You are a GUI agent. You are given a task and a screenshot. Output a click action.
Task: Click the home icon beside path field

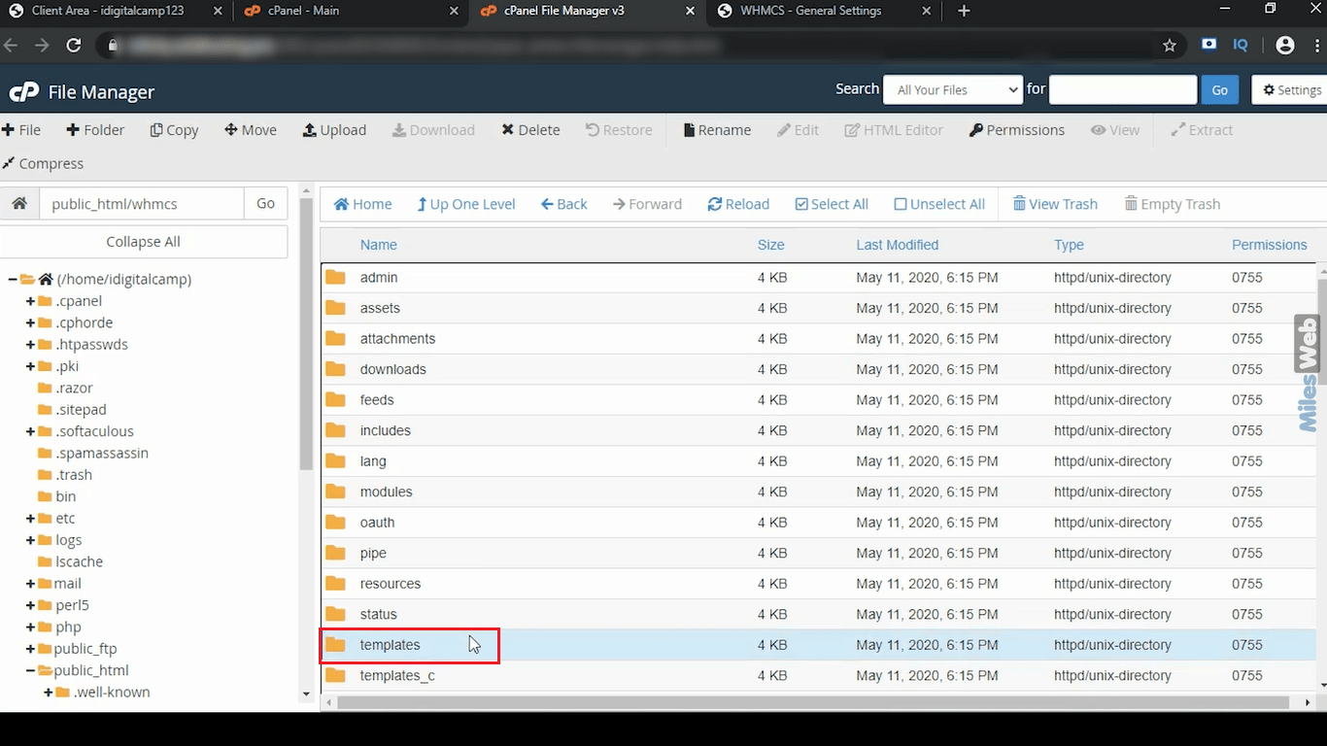click(x=19, y=204)
